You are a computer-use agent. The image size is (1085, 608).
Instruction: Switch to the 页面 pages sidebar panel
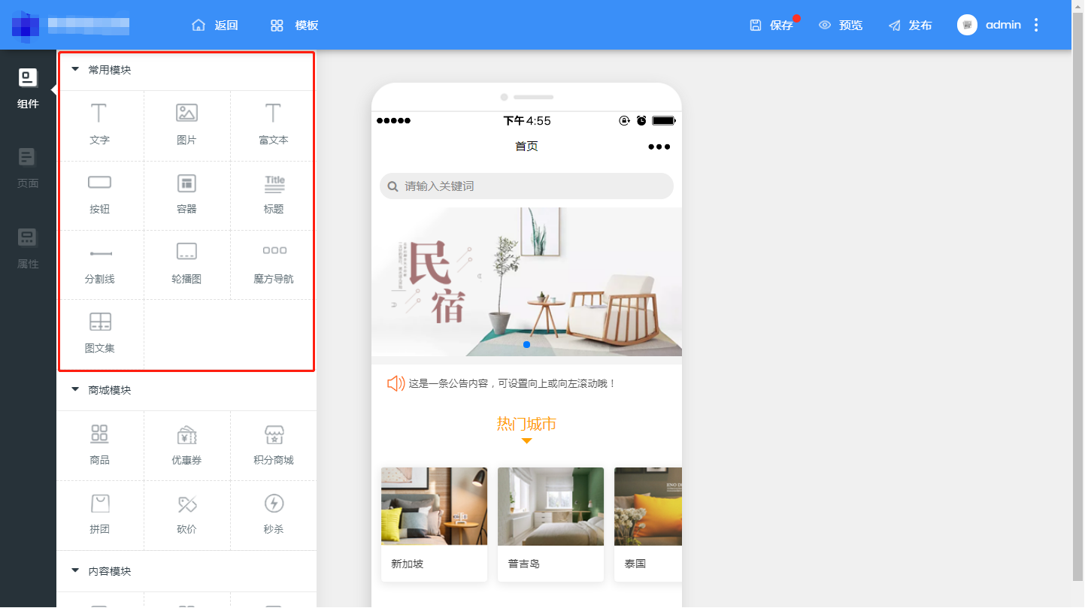click(28, 168)
